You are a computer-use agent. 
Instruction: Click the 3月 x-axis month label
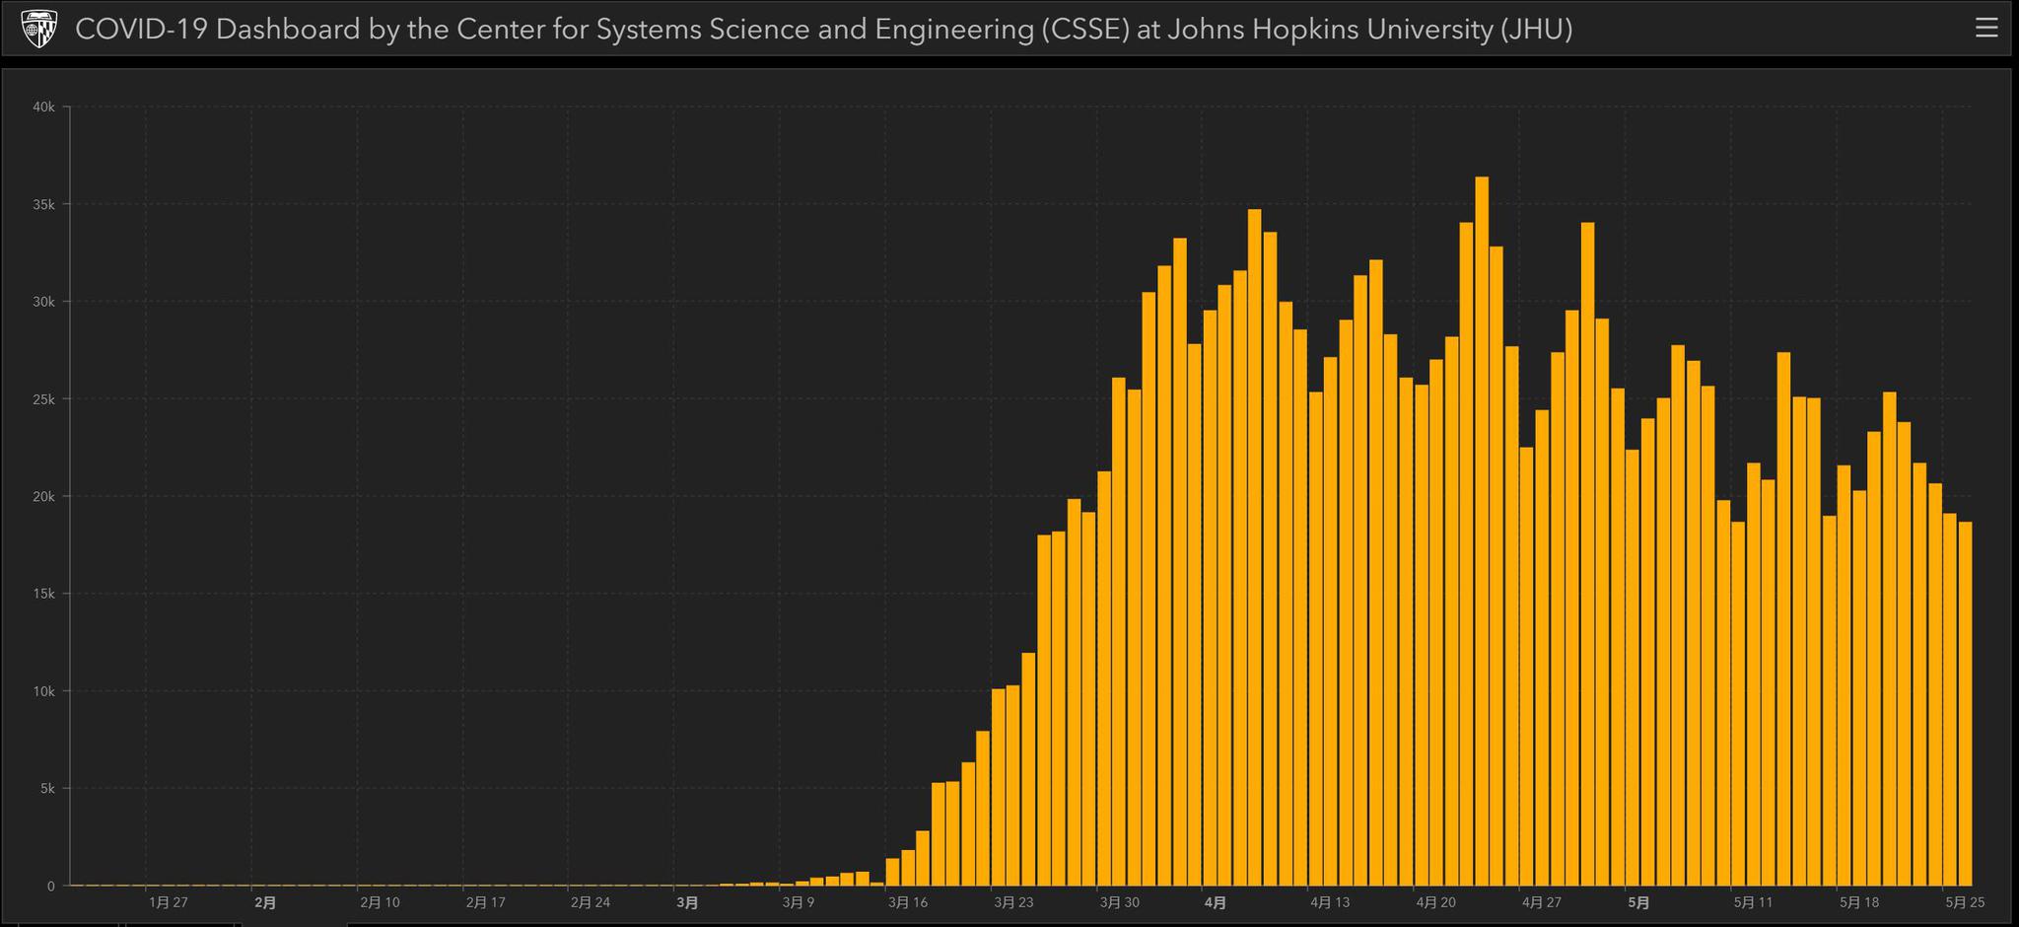(x=687, y=902)
